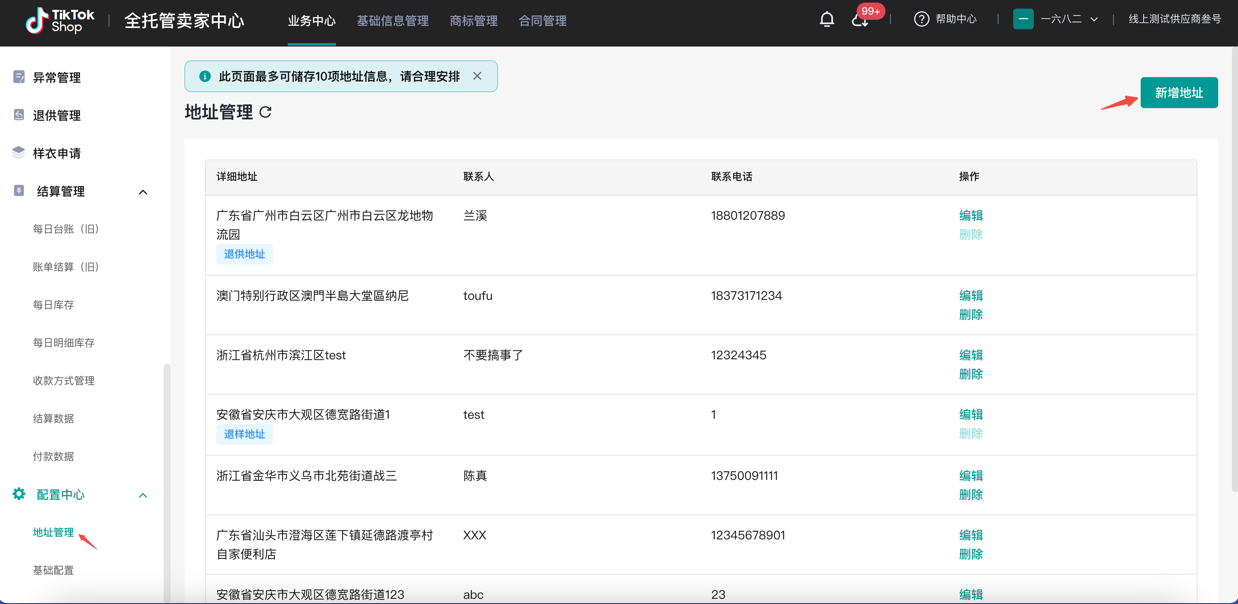
Task: Edit the abc address row
Action: pos(971,595)
